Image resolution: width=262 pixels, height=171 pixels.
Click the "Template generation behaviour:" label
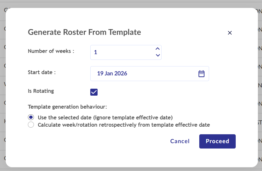67,107
